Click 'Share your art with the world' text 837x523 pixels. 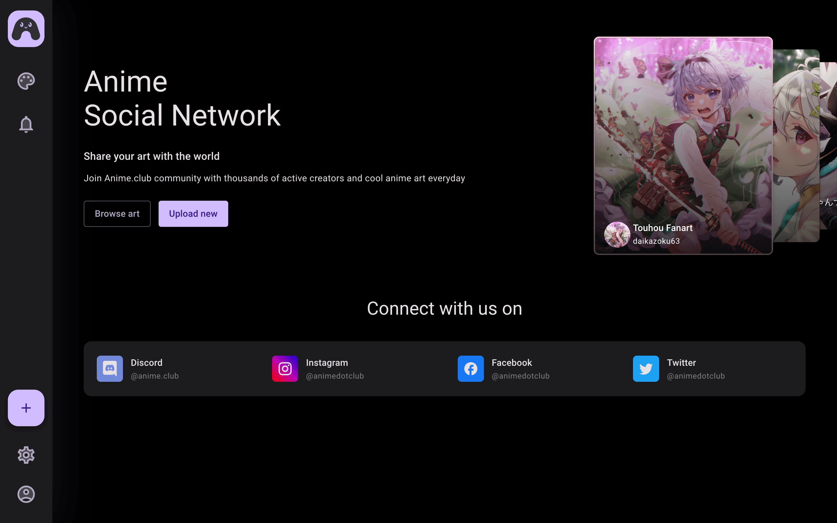151,156
